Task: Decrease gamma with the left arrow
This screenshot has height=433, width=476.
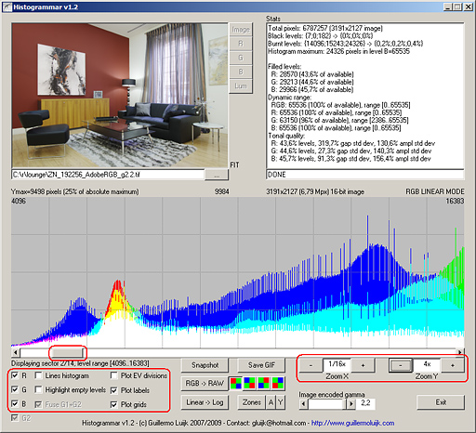Action: [x=303, y=403]
